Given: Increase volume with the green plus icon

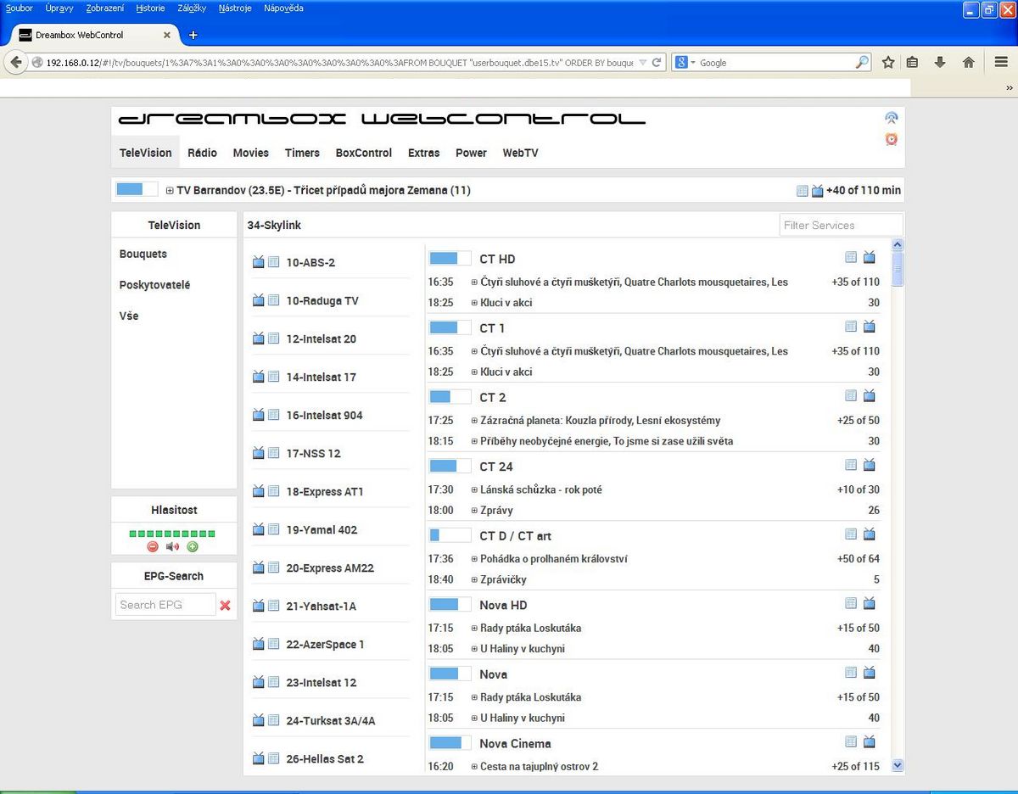Looking at the screenshot, I should click(193, 546).
